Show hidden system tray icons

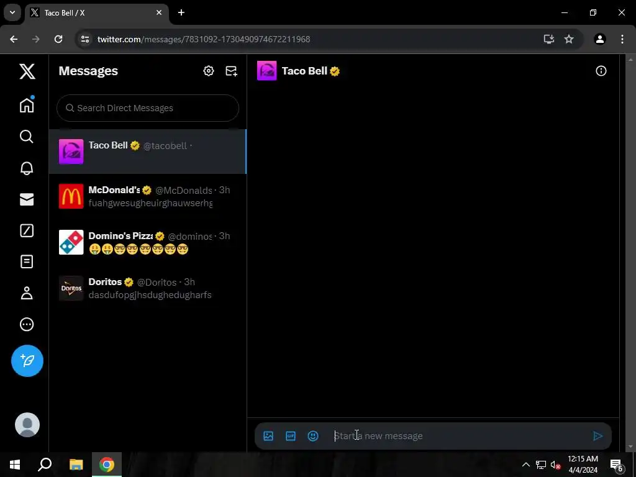(x=525, y=465)
